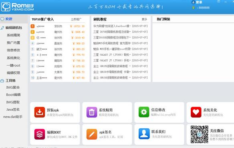Collapse the 工具箱 sidebar section
Screen dimensions: 234x148
tap(10, 81)
